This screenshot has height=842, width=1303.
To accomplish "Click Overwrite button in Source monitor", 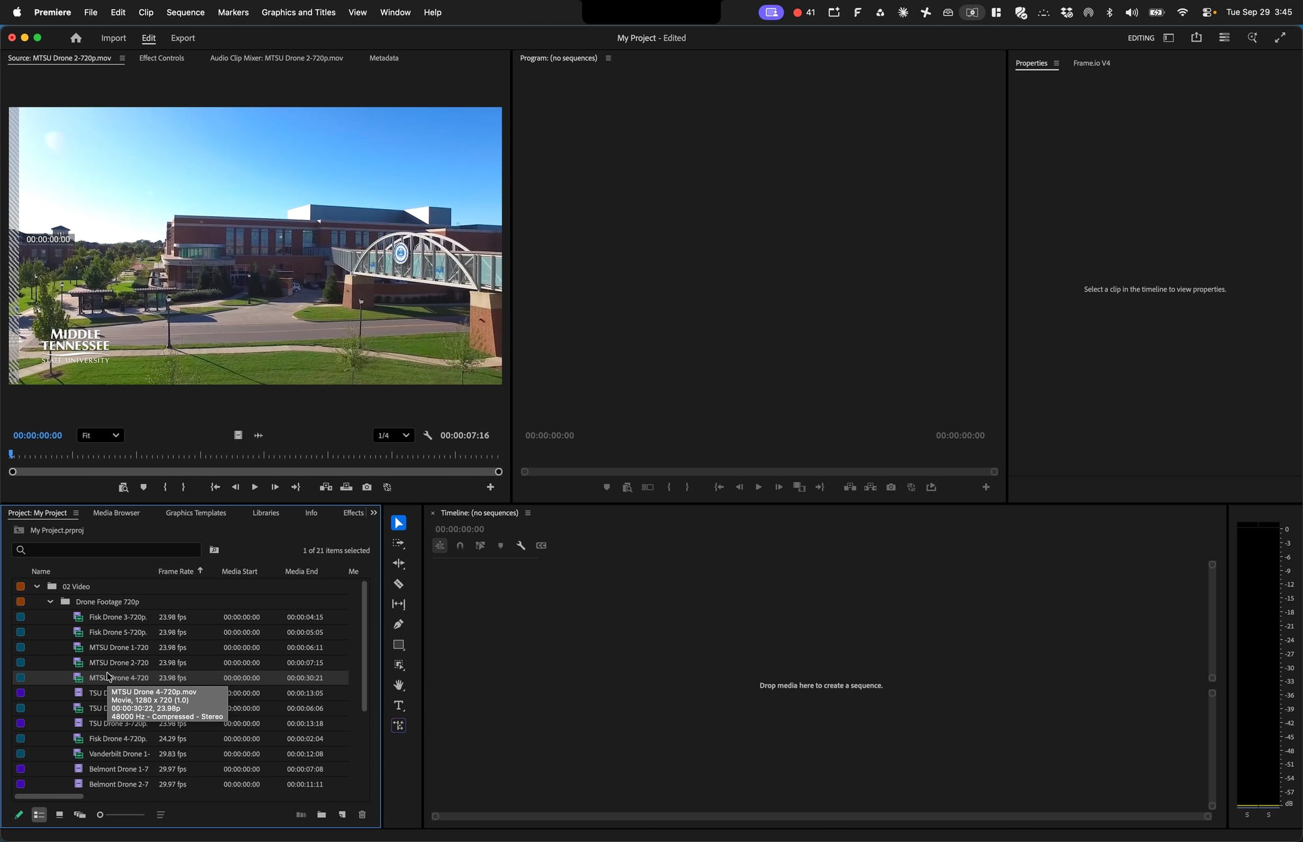I will tap(347, 487).
